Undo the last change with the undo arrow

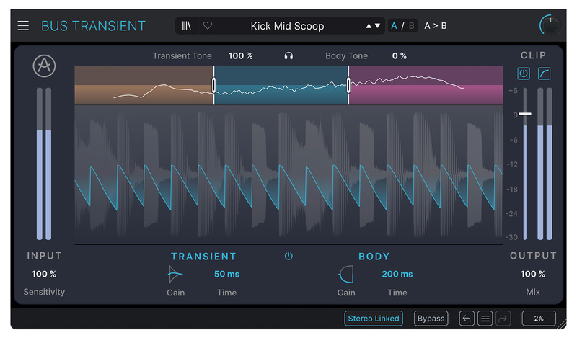coord(467,319)
